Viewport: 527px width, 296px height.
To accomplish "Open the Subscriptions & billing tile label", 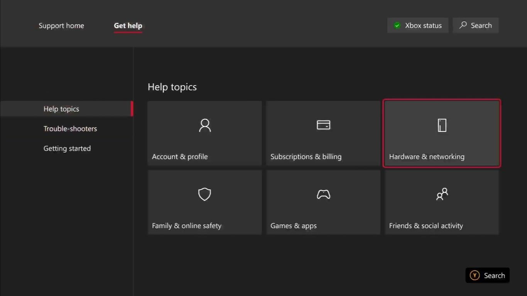I will (306, 156).
